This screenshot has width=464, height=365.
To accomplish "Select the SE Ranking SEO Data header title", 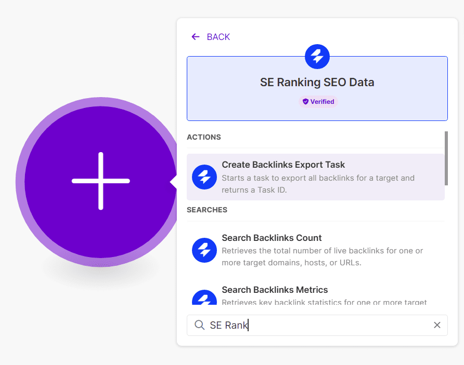I will [317, 83].
